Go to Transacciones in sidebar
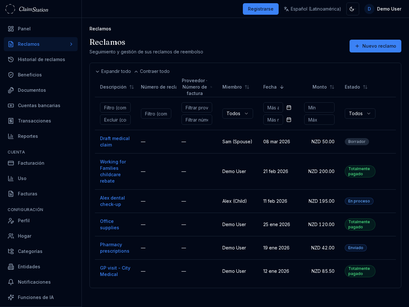Viewport: 409px width, 307px height. tap(34, 121)
